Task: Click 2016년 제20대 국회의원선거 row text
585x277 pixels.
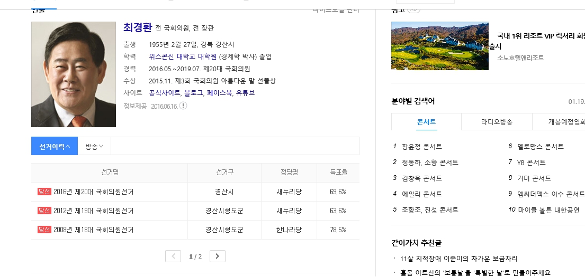Action: [x=94, y=192]
